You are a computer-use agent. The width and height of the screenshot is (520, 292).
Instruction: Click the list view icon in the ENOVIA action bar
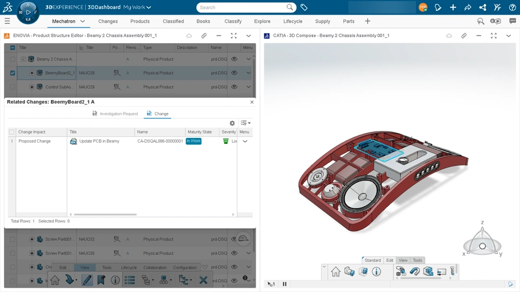pos(129,280)
